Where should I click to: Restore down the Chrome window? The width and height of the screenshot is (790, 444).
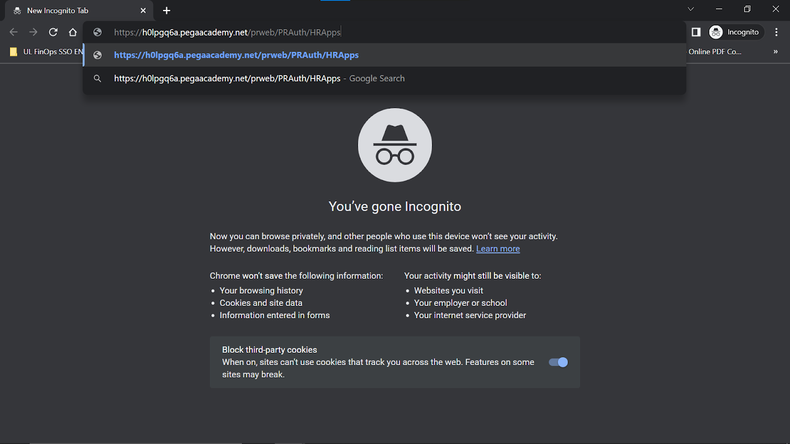click(x=747, y=9)
